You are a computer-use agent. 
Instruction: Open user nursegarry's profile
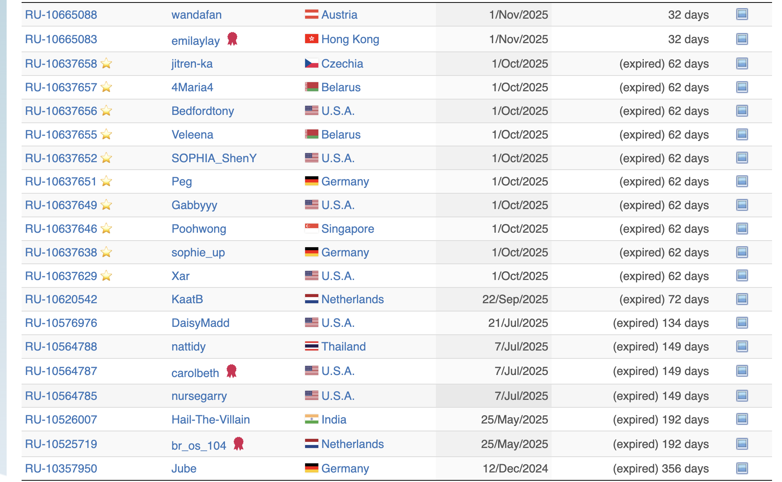tap(199, 396)
